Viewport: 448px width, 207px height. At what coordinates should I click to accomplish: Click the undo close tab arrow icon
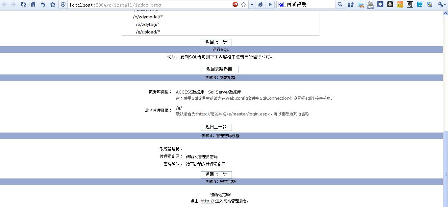click(x=43, y=5)
